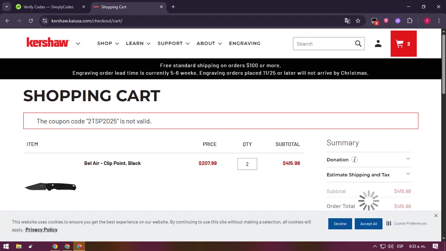
Task: Expand Estimate Shipping and Tax section
Action: (x=369, y=175)
